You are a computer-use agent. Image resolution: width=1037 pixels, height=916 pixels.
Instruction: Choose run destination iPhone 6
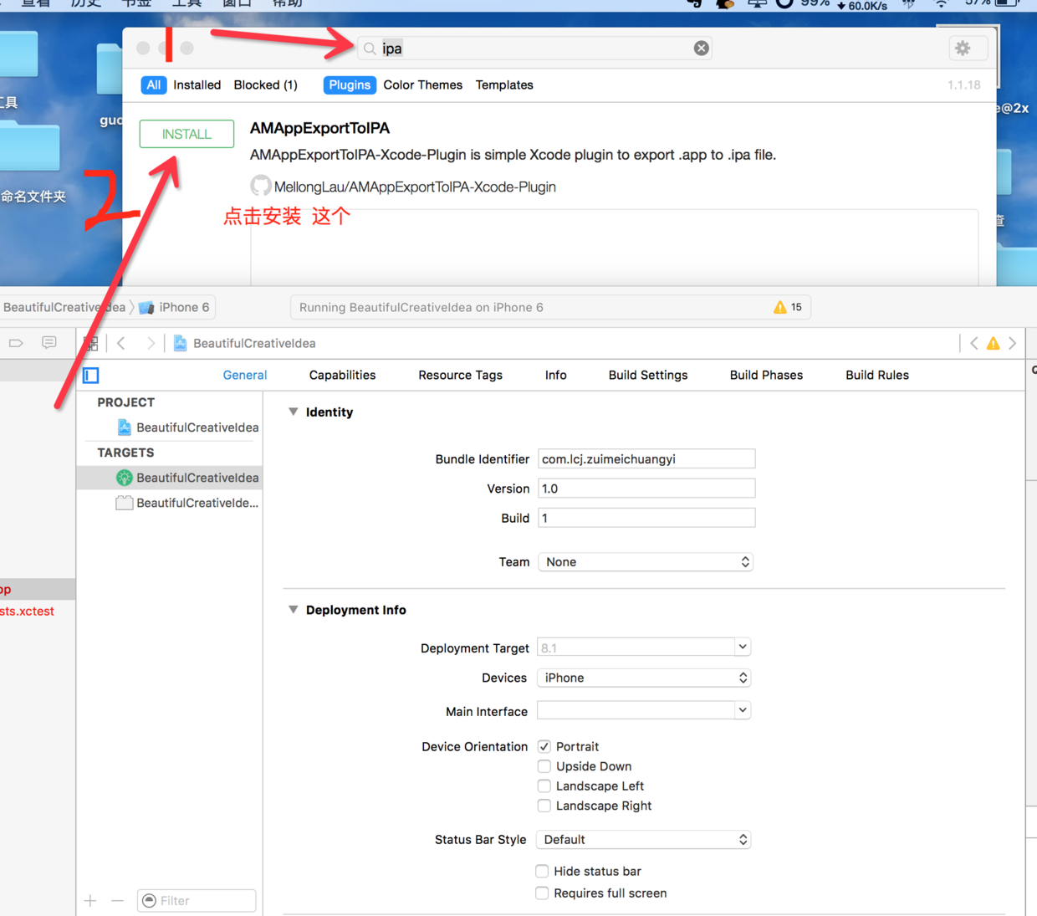pyautogui.click(x=175, y=307)
